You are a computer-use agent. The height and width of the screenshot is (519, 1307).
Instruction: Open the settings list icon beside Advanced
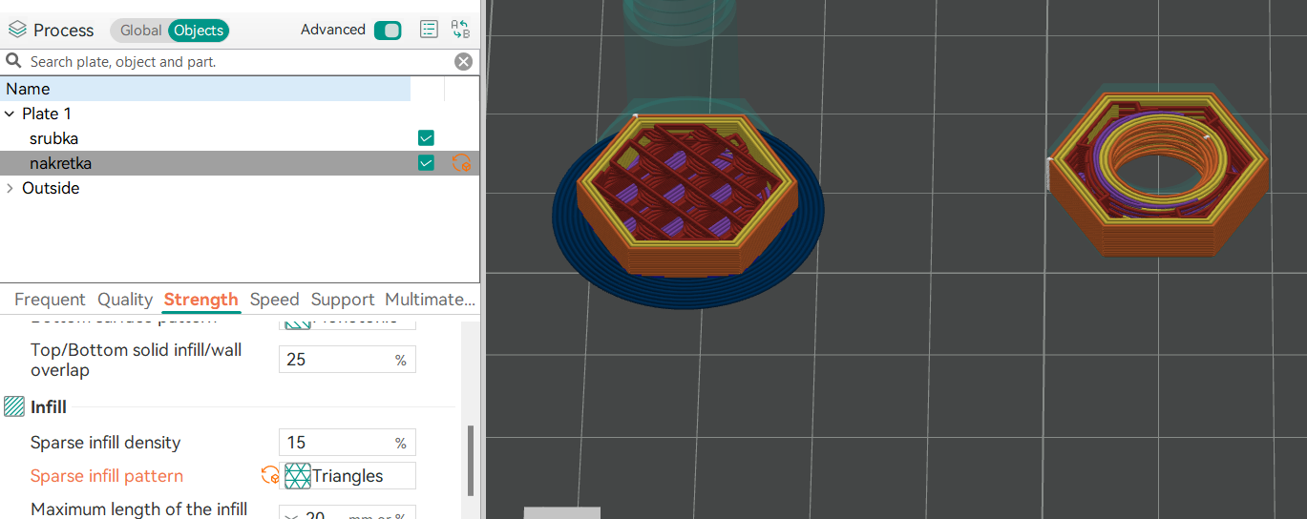(x=430, y=30)
